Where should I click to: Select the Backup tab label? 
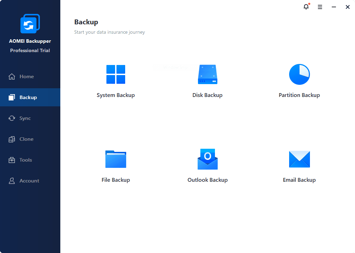click(x=28, y=97)
